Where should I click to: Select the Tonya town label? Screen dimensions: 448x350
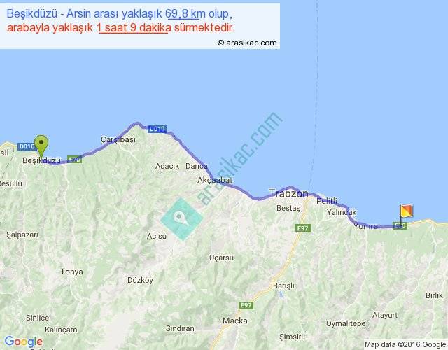click(x=71, y=271)
